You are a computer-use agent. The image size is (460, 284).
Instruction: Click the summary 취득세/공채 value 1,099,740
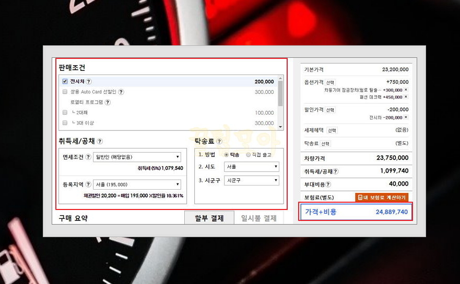point(394,171)
